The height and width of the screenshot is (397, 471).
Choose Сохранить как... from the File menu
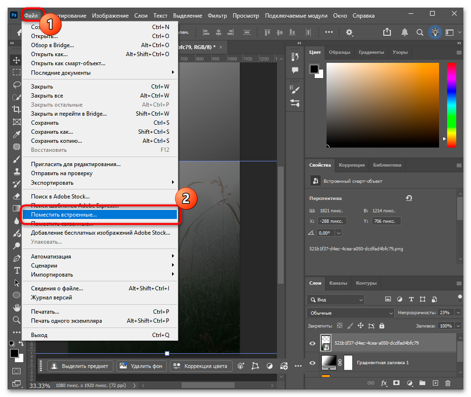[x=100, y=132]
